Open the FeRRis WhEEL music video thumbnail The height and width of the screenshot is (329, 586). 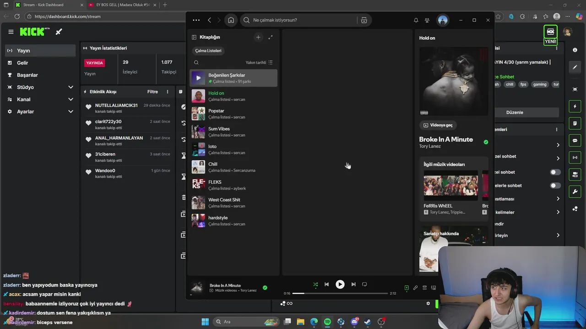451,186
